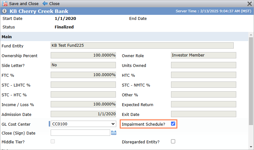
Task: Click the FTC % field
Action: pyautogui.click(x=83, y=75)
